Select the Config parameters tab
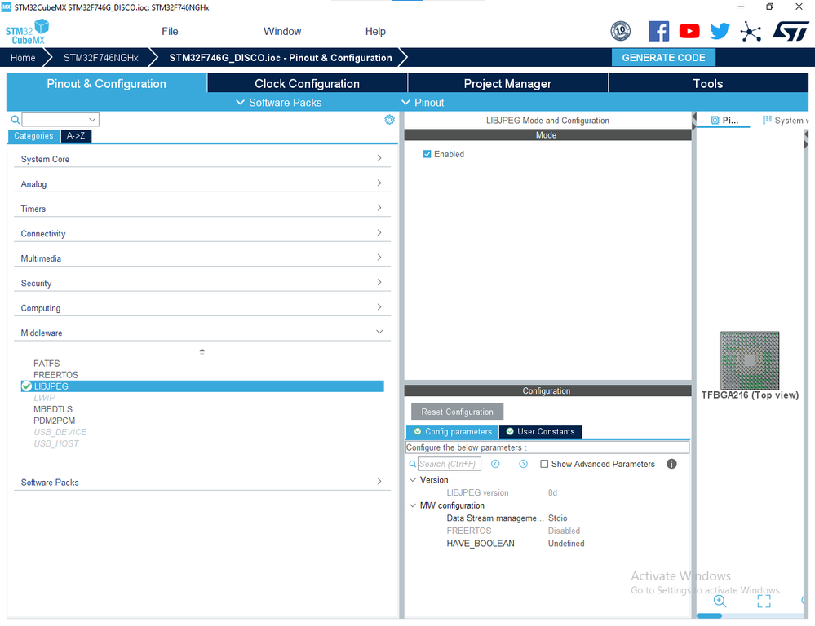 452,432
